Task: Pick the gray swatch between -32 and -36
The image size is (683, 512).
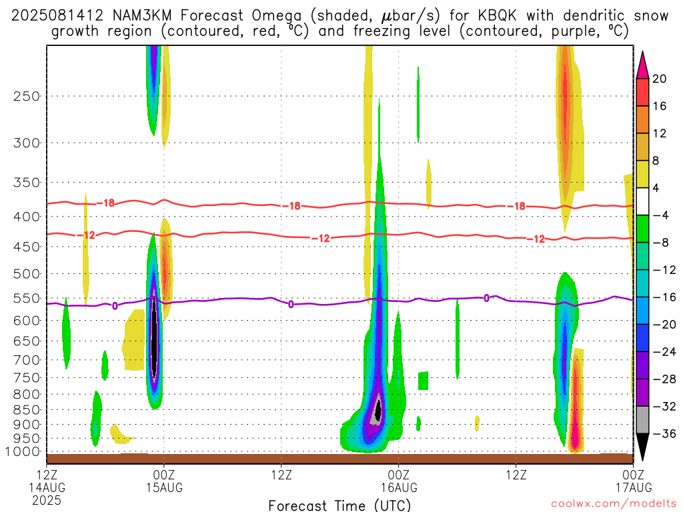Action: pyautogui.click(x=642, y=420)
